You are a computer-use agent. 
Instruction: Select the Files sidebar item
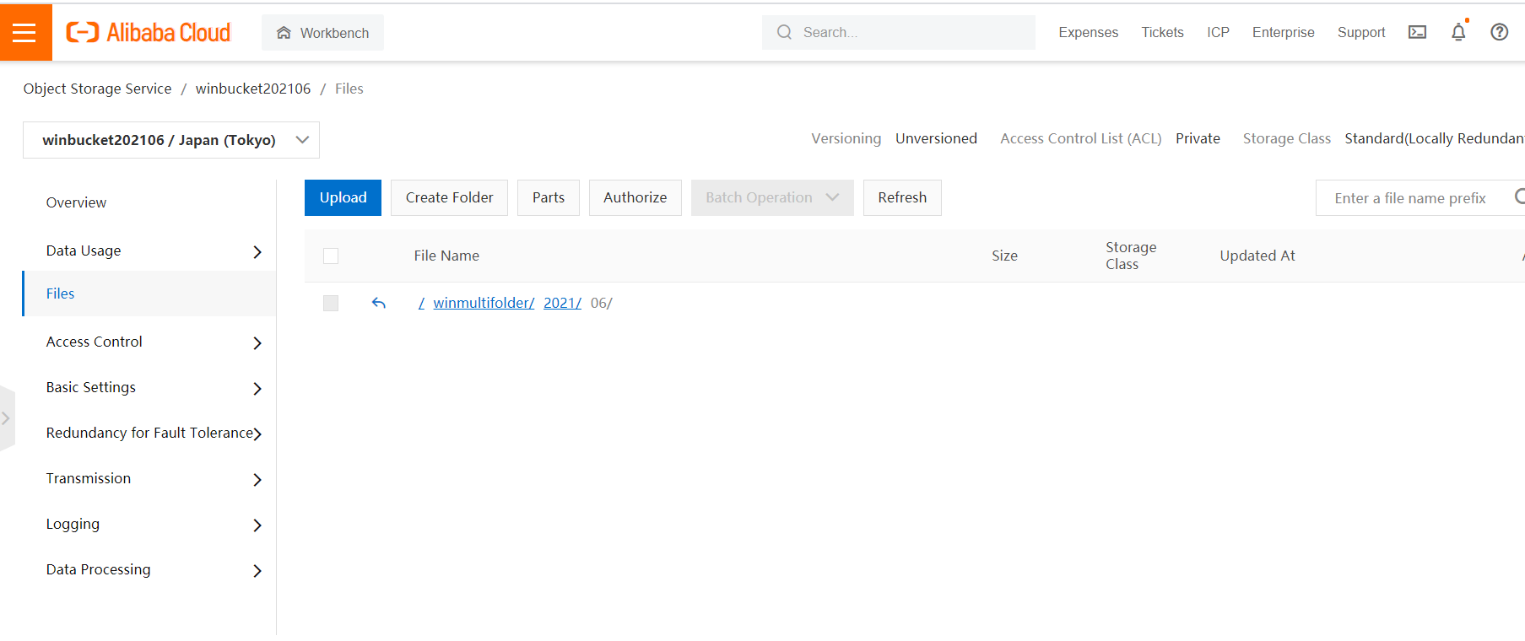149,294
